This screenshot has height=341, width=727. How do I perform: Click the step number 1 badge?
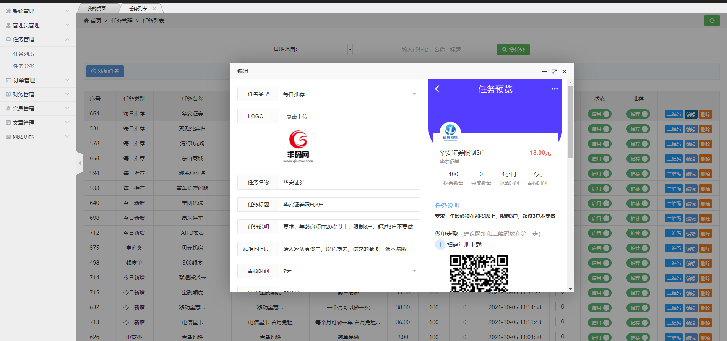tap(440, 245)
